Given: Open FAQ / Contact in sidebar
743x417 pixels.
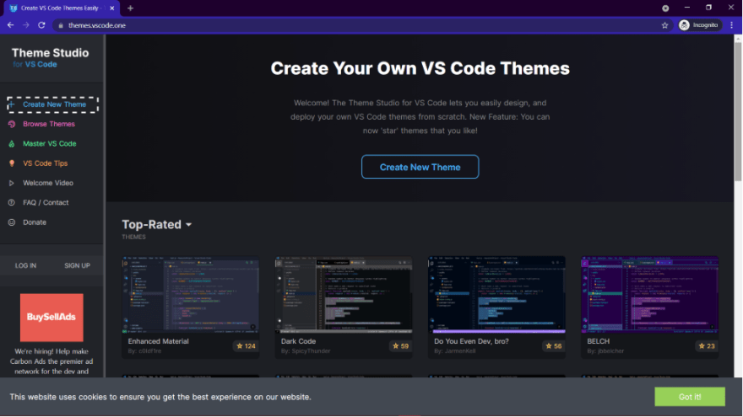Looking at the screenshot, I should 46,202.
